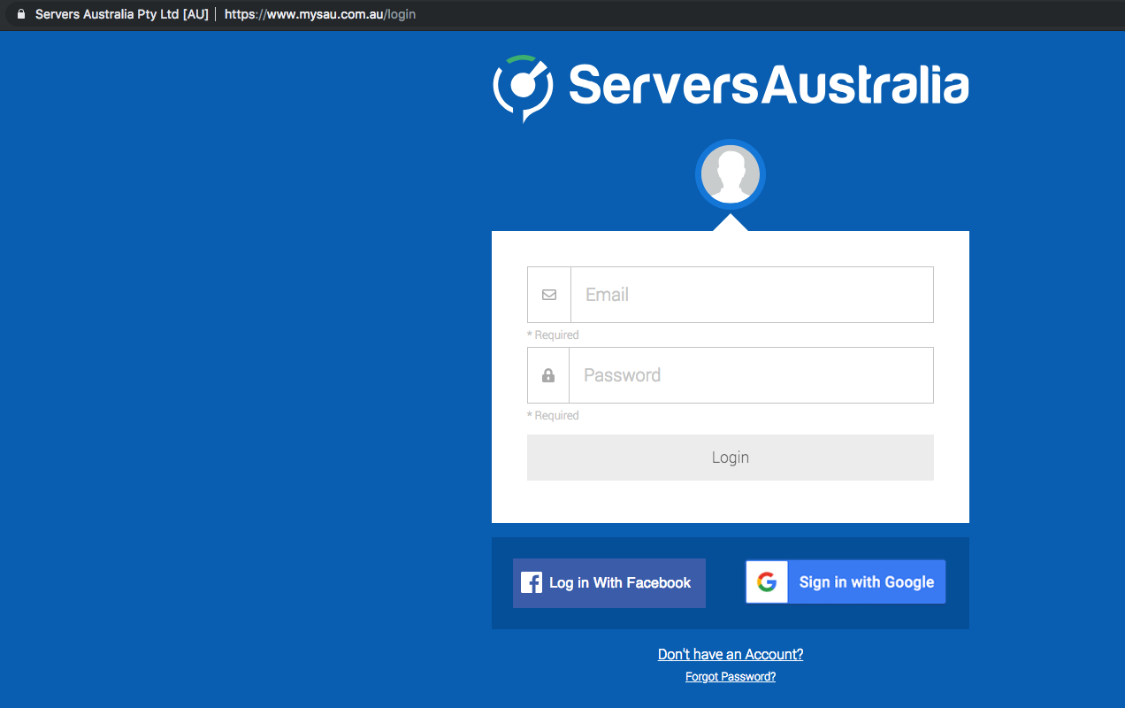
Task: Click the Facebook 'f' logo icon
Action: (x=532, y=582)
